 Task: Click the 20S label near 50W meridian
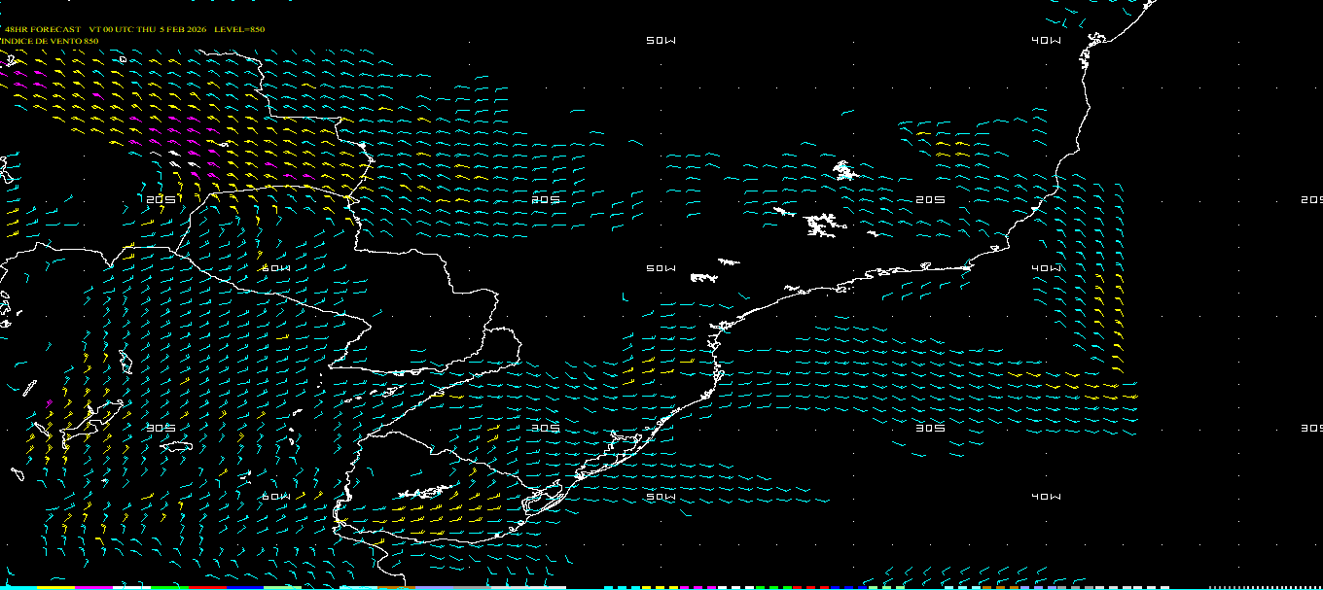click(547, 199)
